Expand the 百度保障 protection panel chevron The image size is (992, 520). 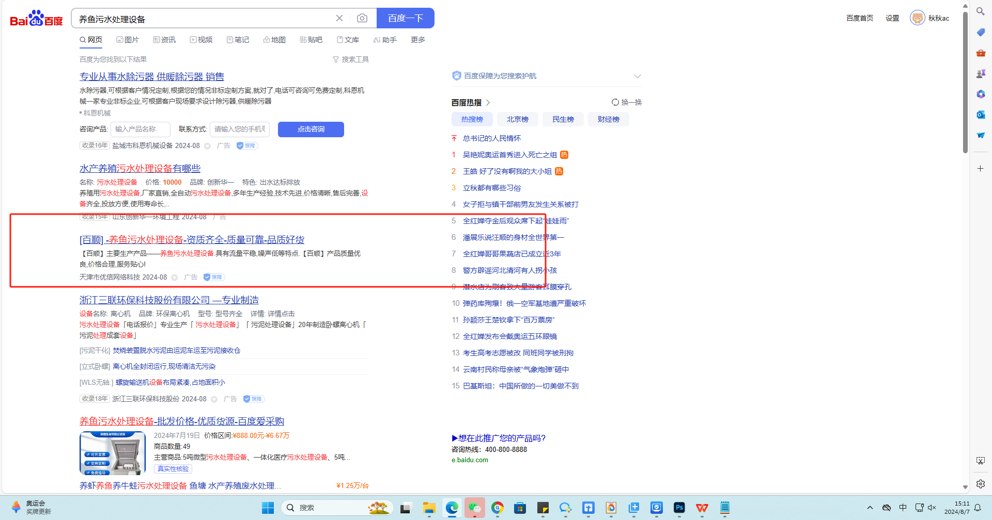click(637, 76)
